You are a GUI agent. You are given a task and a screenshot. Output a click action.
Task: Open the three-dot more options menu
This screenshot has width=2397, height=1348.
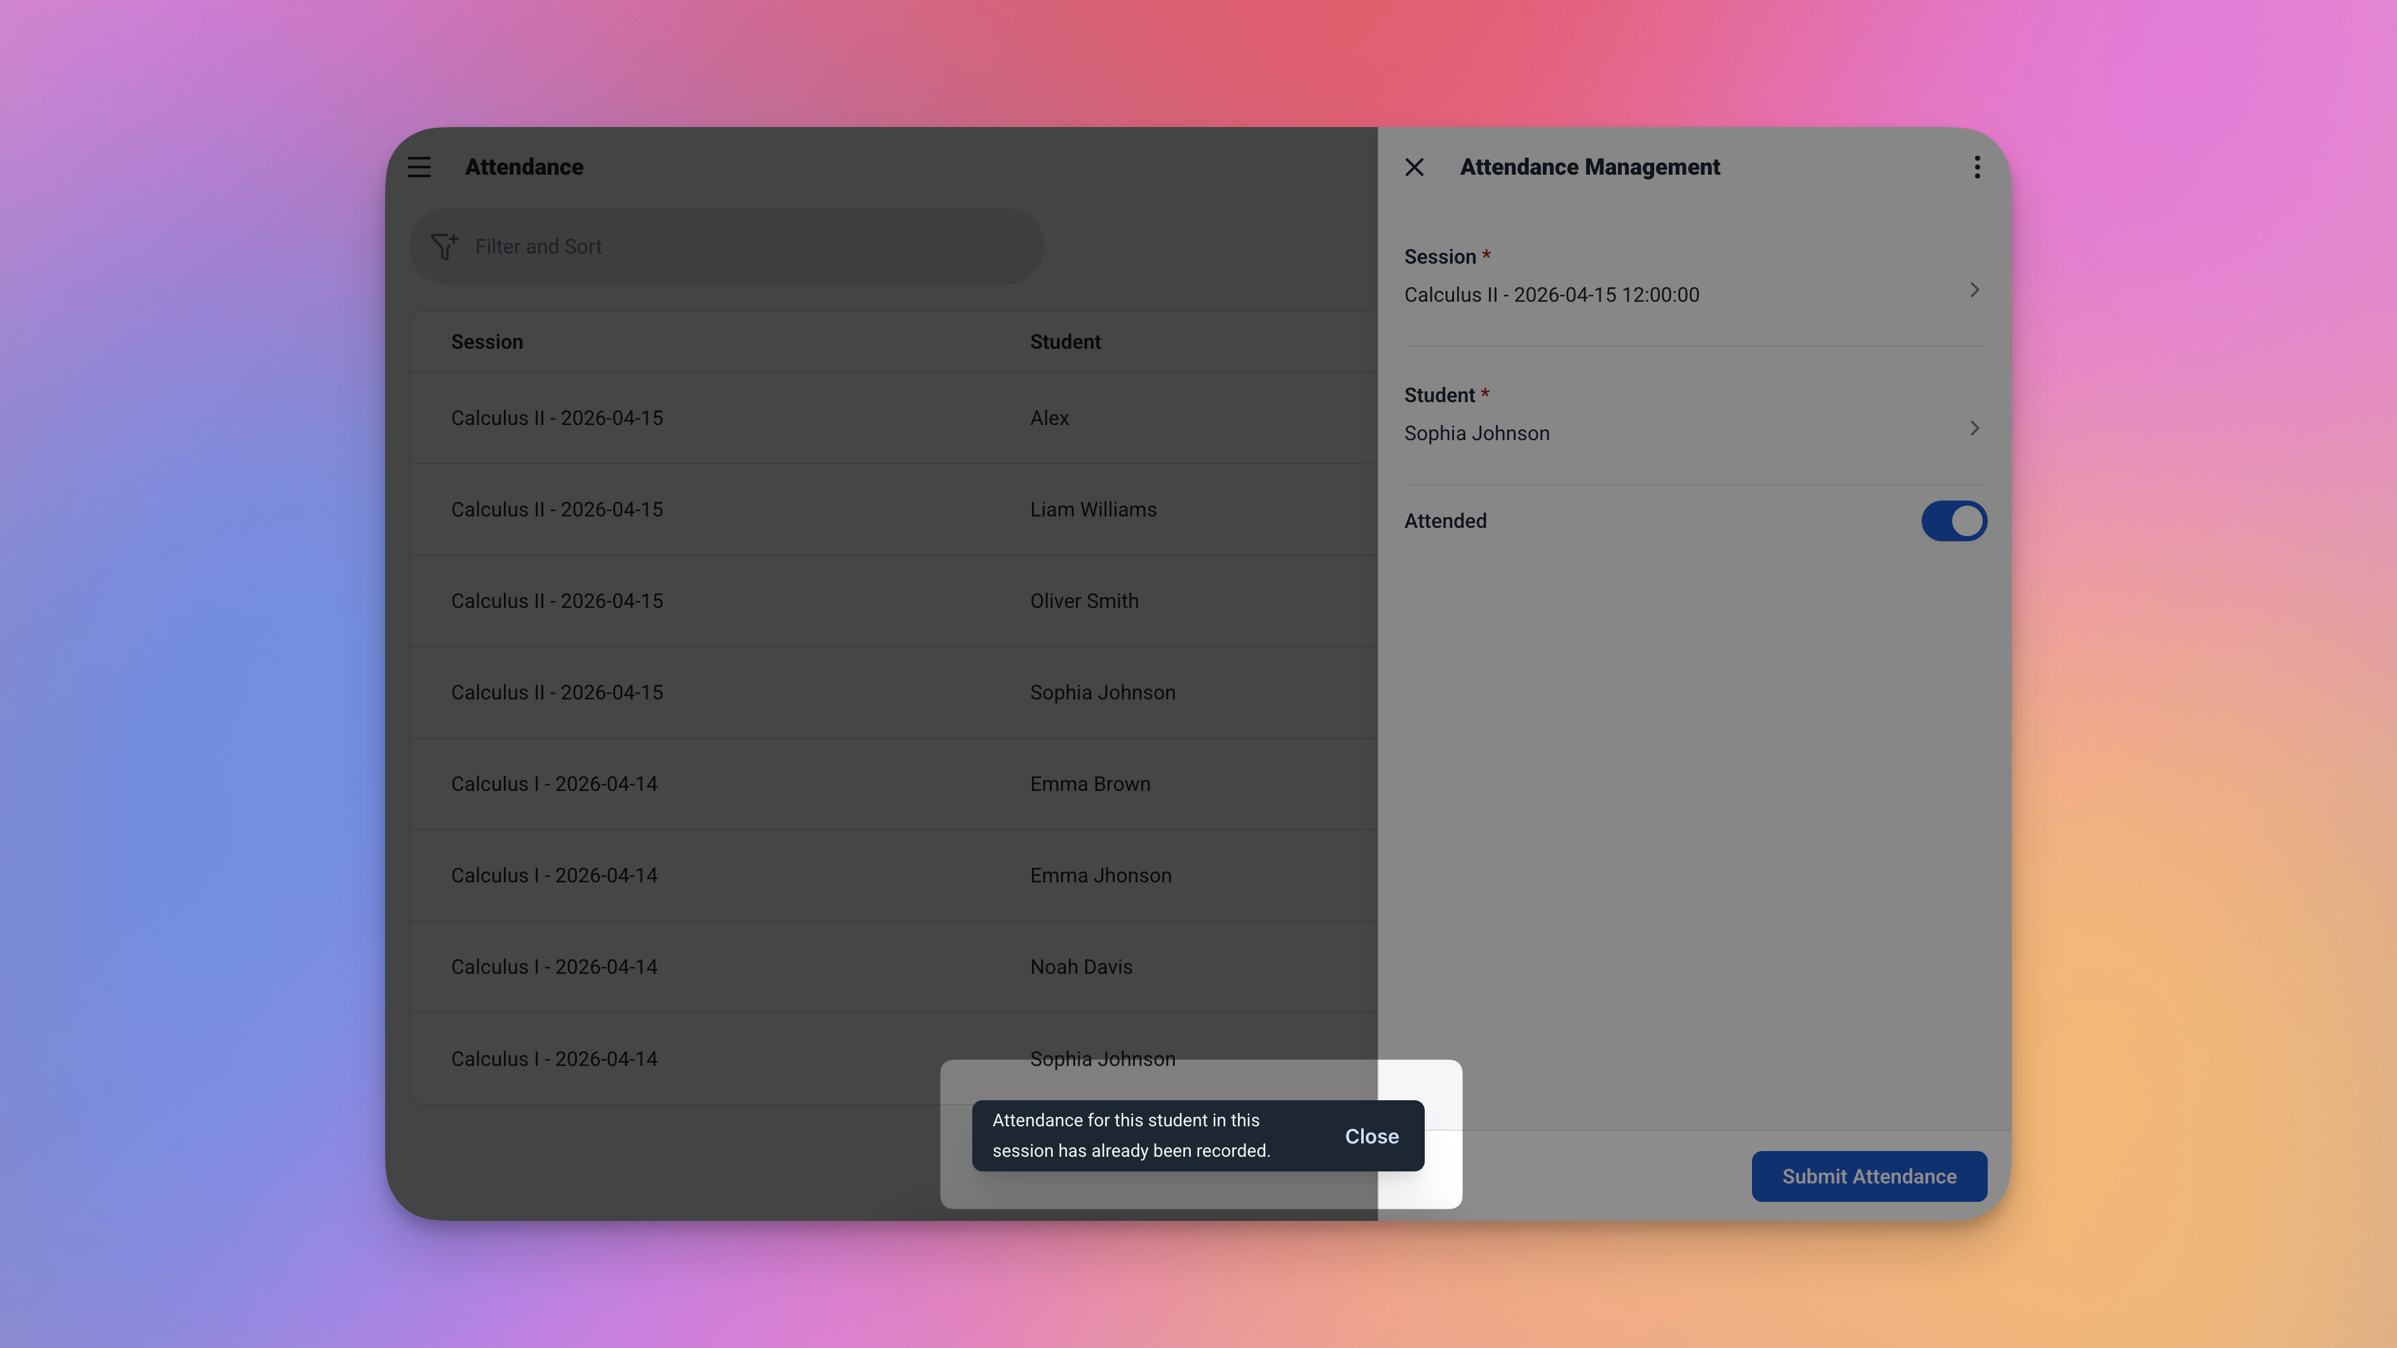(x=1976, y=168)
